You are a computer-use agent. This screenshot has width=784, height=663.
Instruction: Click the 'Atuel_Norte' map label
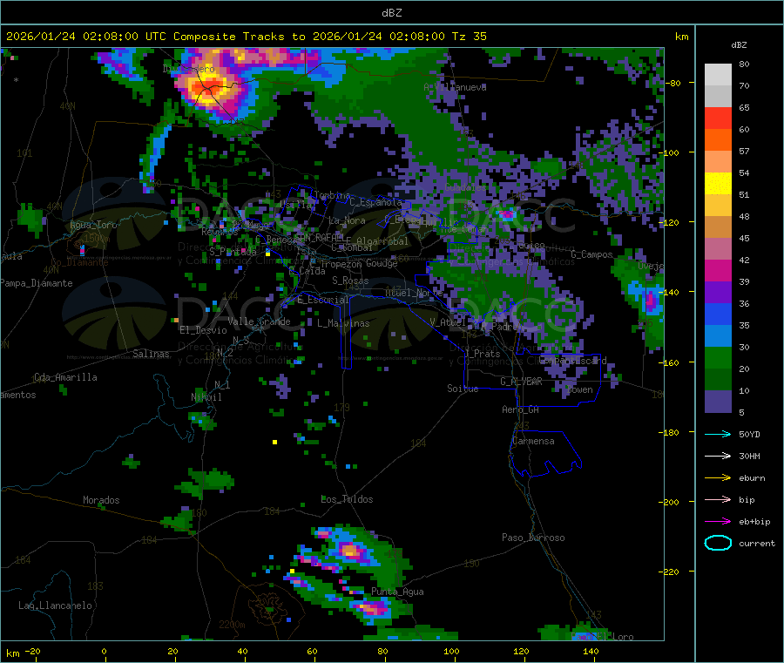(414, 293)
